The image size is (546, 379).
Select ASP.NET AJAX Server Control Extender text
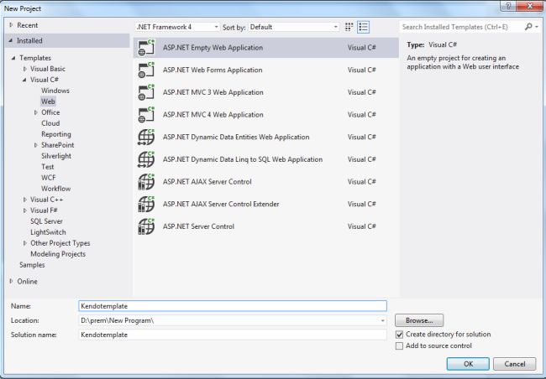click(221, 204)
